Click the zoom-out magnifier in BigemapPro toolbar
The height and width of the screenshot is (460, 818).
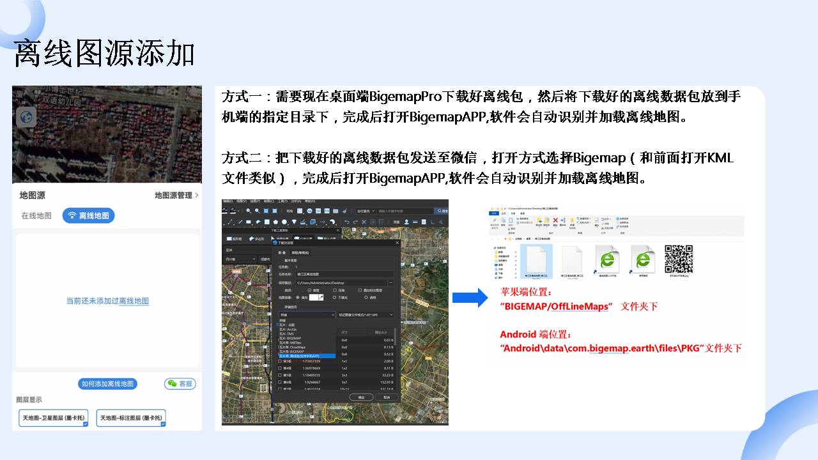pos(258,211)
